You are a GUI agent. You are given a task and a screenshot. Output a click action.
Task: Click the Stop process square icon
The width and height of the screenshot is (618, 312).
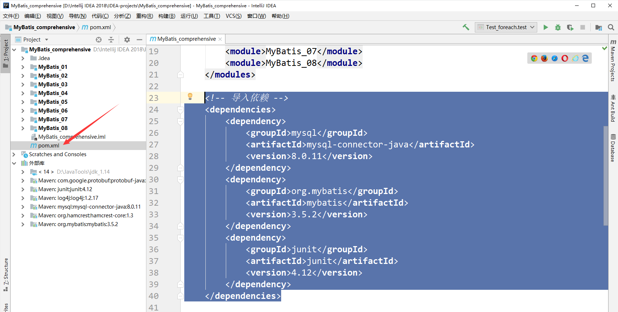[x=583, y=27]
